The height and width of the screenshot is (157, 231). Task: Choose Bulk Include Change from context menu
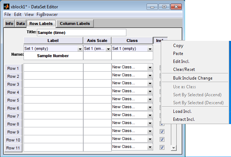point(193,78)
